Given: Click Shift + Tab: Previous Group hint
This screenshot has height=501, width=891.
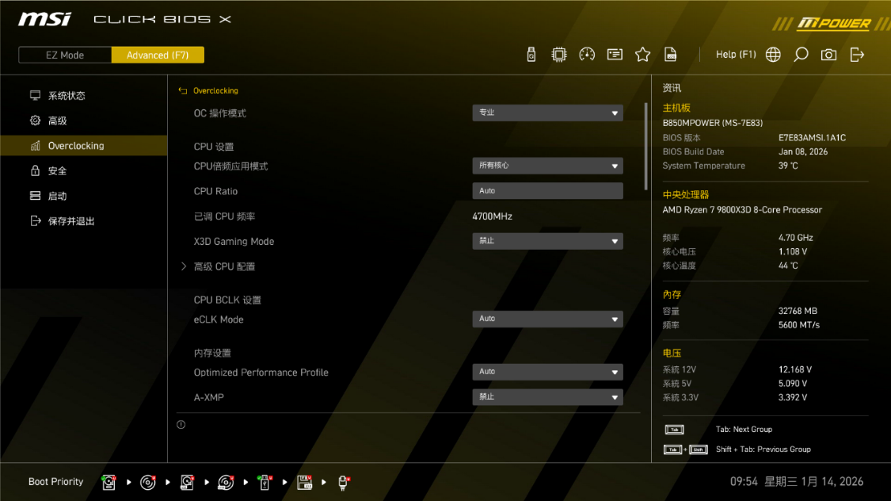Looking at the screenshot, I should (x=763, y=449).
